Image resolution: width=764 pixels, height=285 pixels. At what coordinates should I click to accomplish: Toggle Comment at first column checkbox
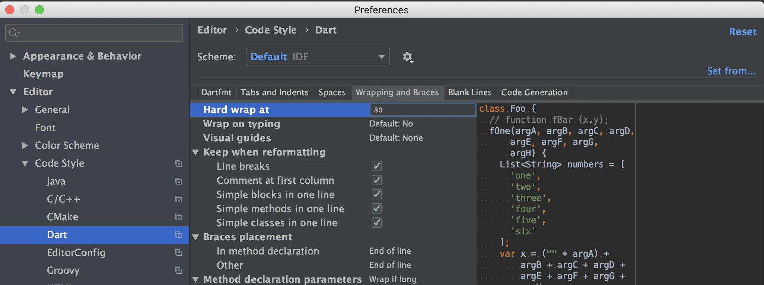[377, 180]
